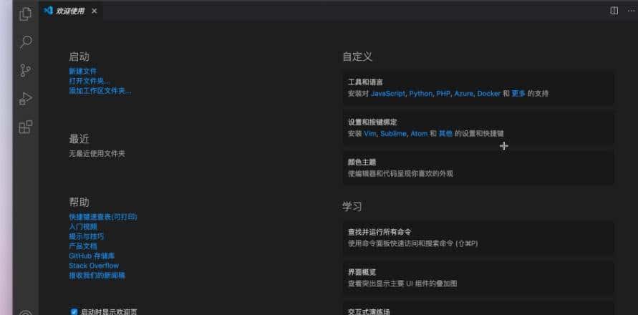
Task: Click the 无最近使用文件夹 text
Action: coord(97,154)
